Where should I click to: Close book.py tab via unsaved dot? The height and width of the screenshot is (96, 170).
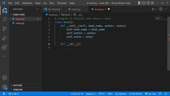point(109,9)
